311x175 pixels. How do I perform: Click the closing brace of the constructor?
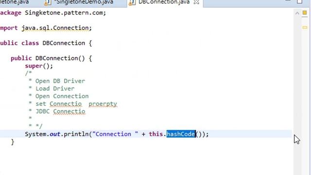click(x=13, y=142)
